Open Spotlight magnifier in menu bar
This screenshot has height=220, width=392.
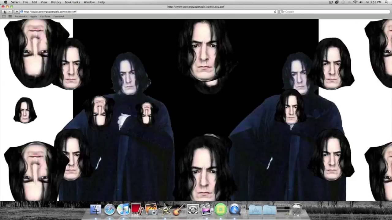point(386,2)
